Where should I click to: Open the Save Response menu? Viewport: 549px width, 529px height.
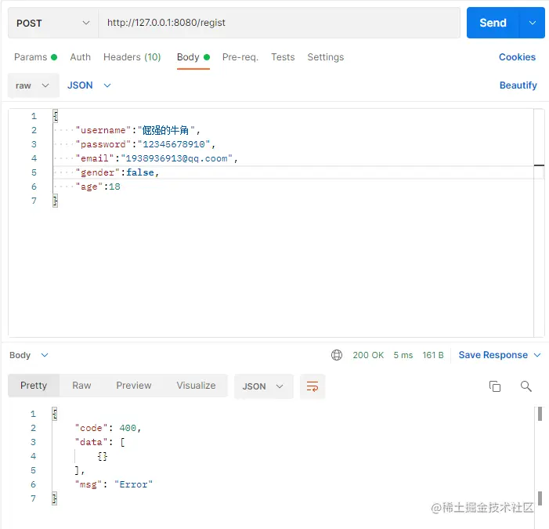click(x=500, y=355)
